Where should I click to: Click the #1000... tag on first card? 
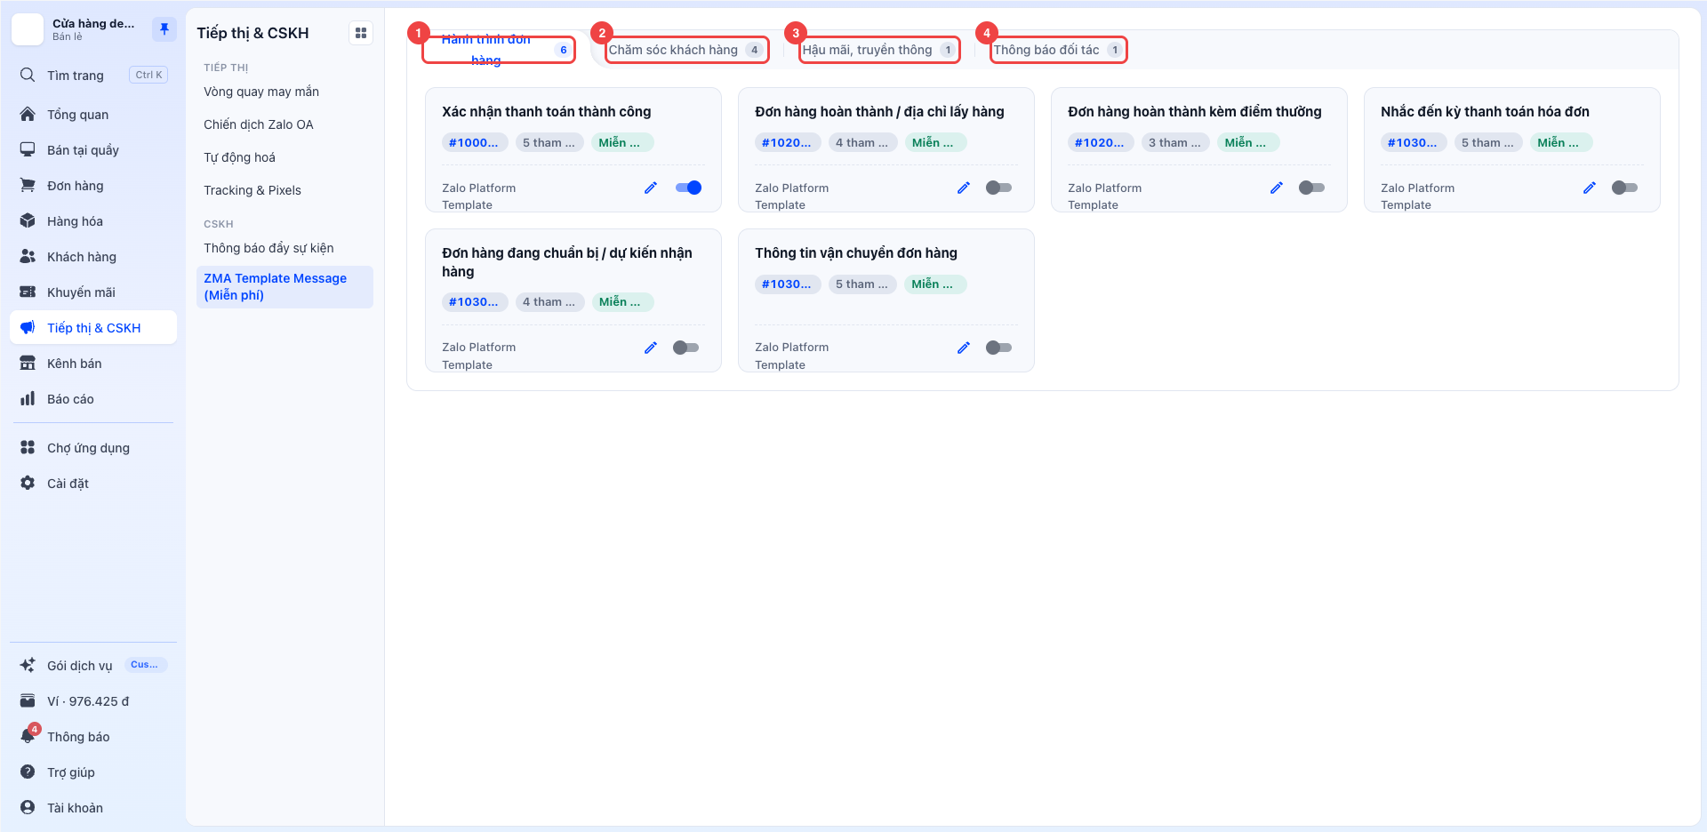coord(474,142)
